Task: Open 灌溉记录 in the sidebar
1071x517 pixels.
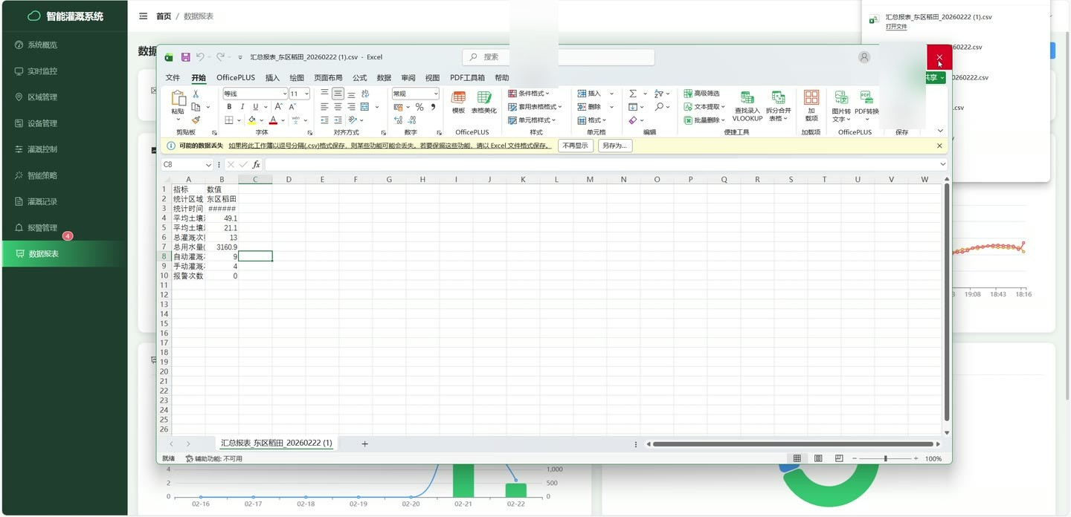Action: (42, 201)
